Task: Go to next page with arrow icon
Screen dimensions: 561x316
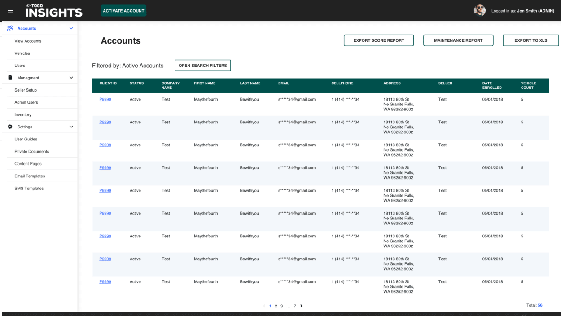Action: [301, 306]
